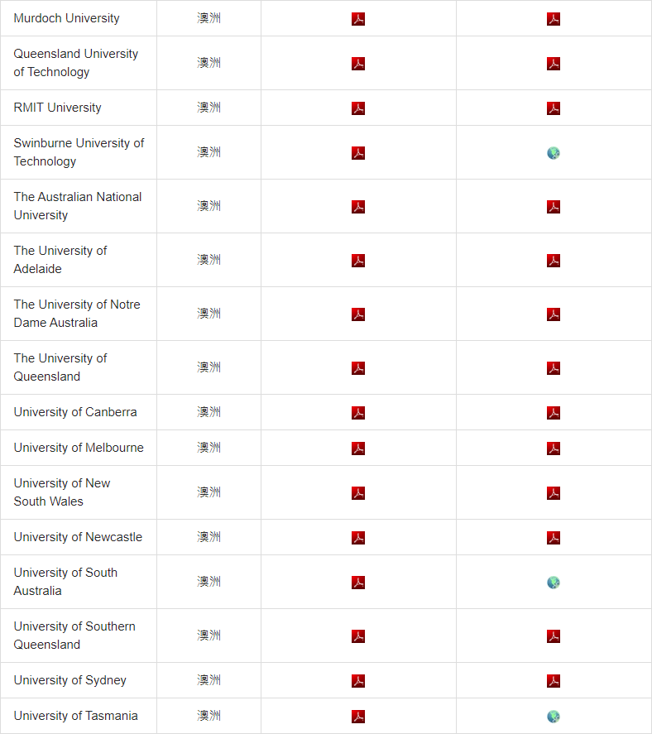Open University of Adelaide second-column PDF icon
This screenshot has width=652, height=734.
[x=554, y=261]
